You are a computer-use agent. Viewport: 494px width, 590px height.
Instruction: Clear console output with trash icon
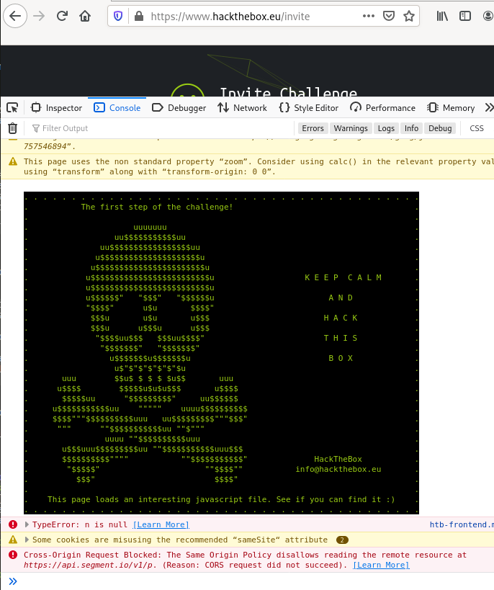(x=12, y=128)
